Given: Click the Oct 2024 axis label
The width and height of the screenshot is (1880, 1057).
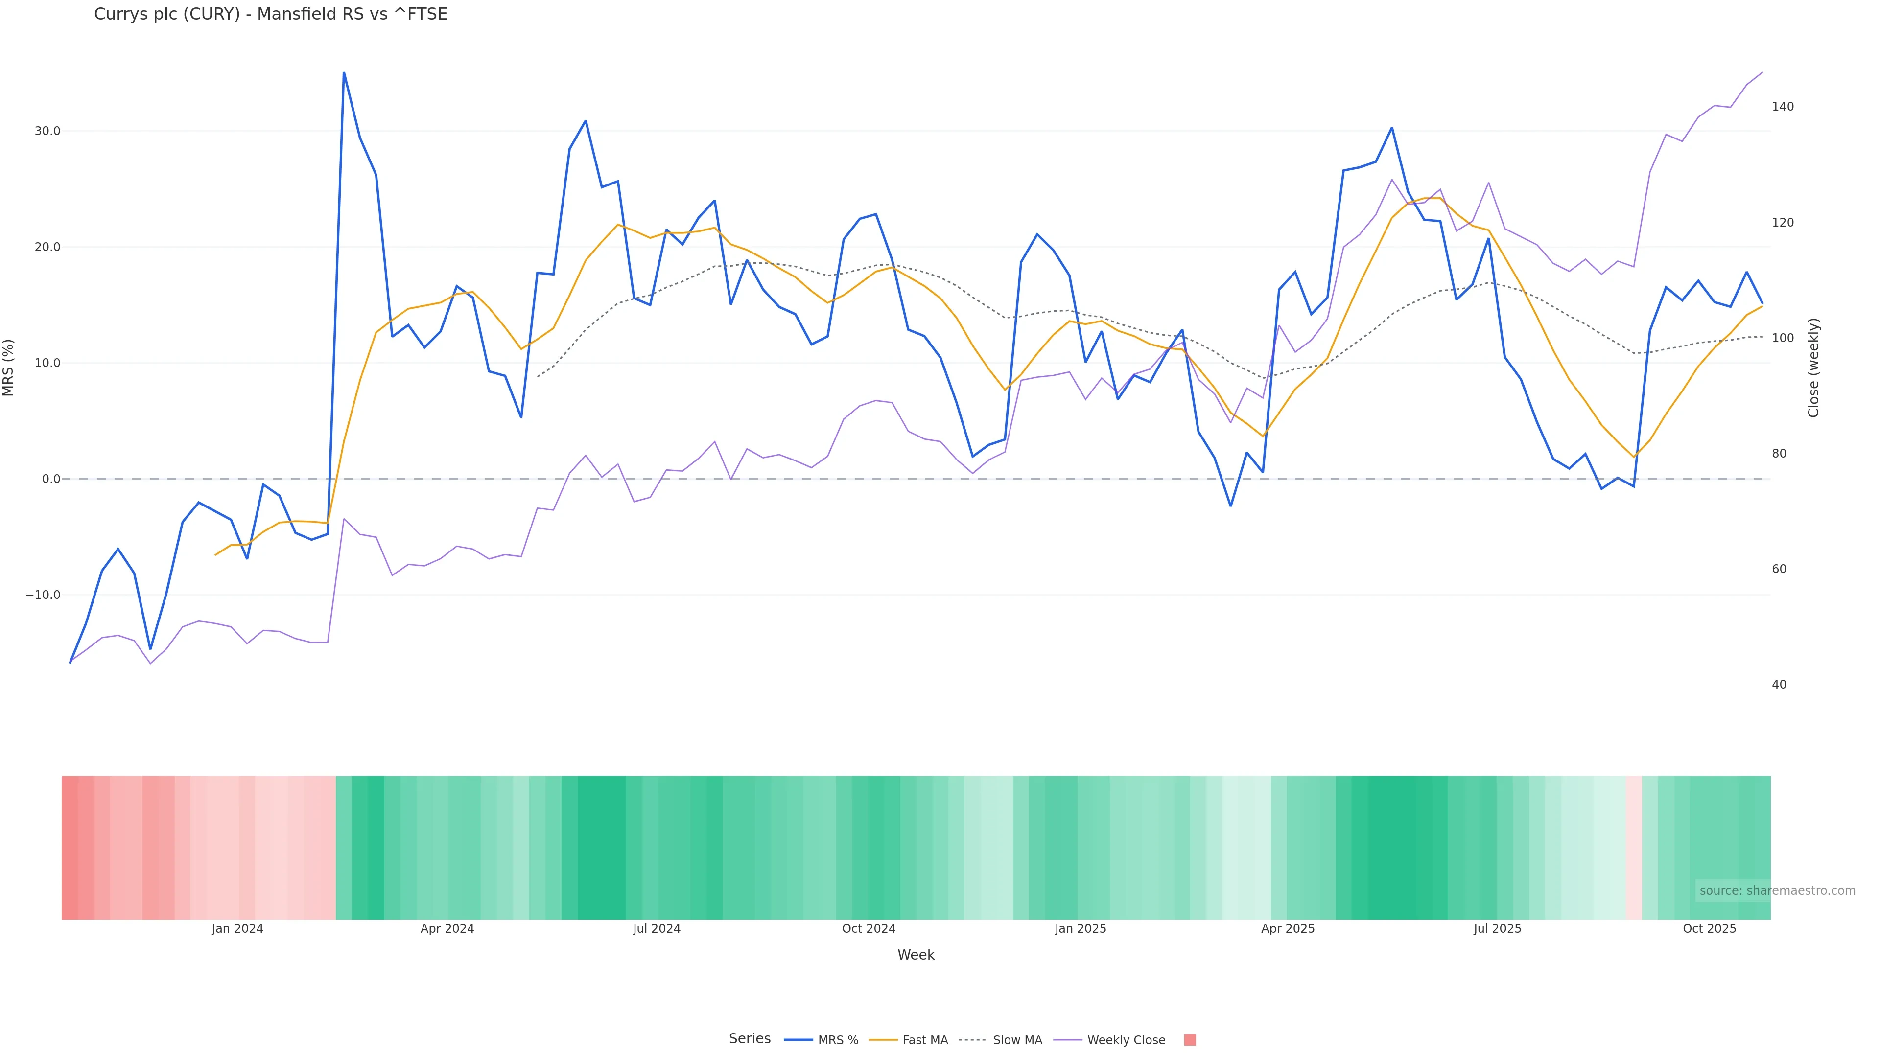Looking at the screenshot, I should click(869, 929).
